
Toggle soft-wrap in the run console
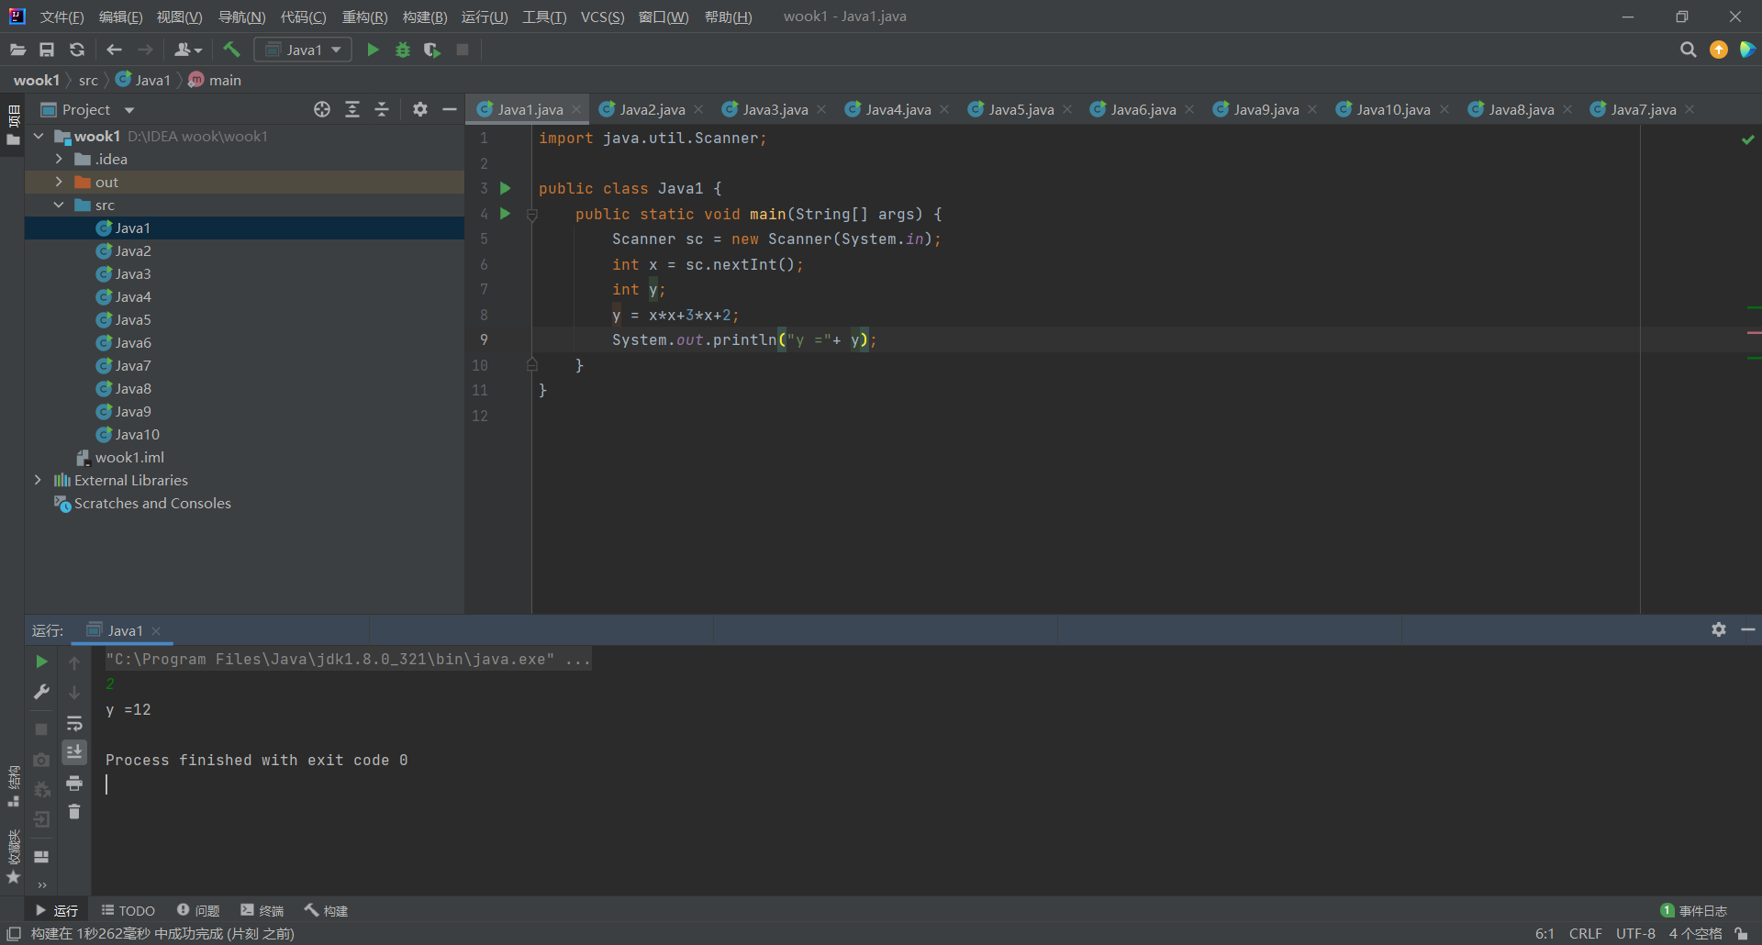pyautogui.click(x=74, y=724)
